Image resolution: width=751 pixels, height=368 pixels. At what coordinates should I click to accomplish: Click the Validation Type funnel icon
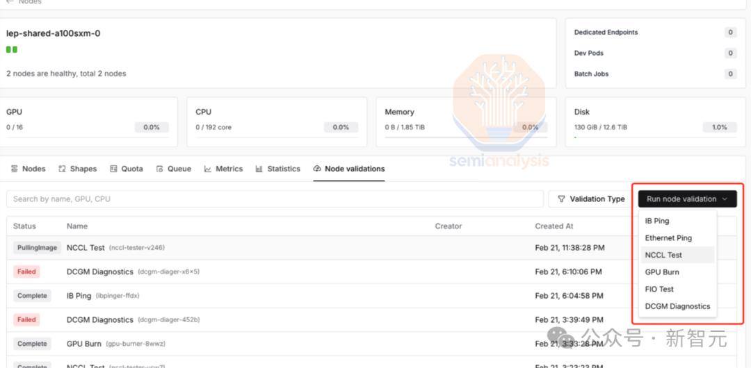562,199
